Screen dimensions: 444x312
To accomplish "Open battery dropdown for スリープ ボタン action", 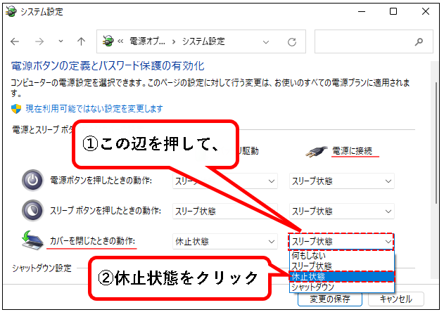I will coord(225,212).
